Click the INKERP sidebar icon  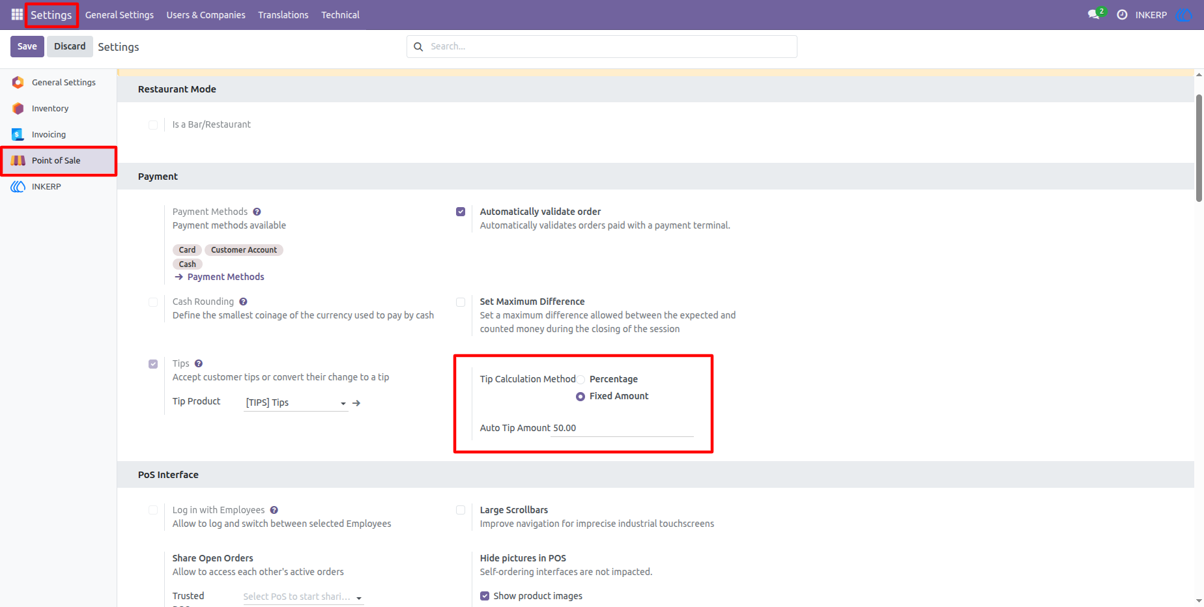(x=18, y=186)
